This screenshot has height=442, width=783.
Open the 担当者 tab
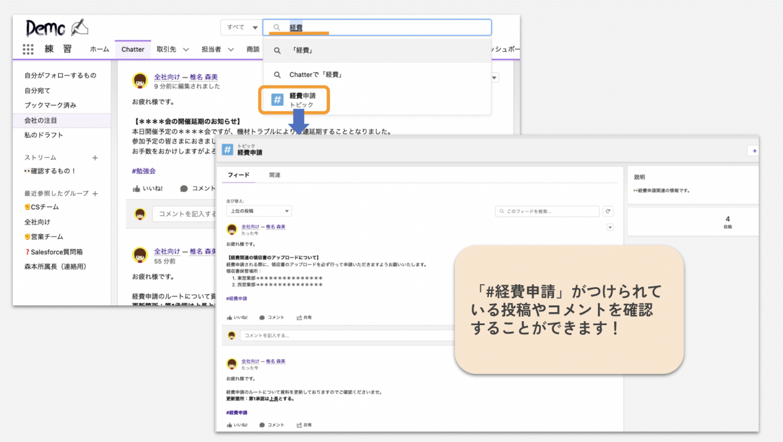(x=211, y=49)
